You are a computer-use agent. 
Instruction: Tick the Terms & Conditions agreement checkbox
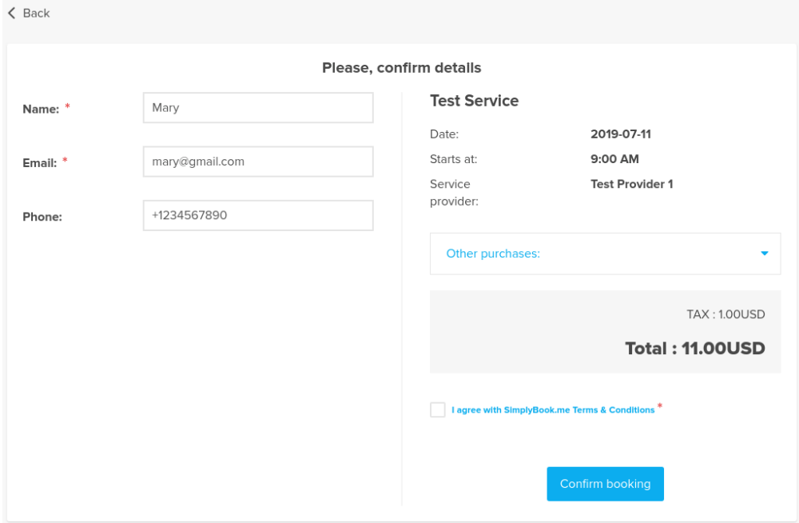(438, 409)
